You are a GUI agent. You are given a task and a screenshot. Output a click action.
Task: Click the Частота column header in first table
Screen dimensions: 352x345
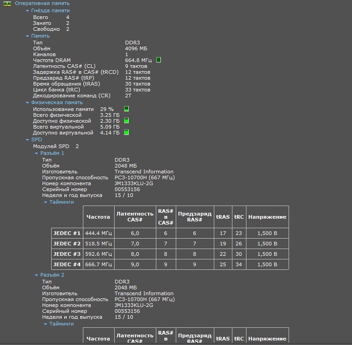(x=98, y=217)
